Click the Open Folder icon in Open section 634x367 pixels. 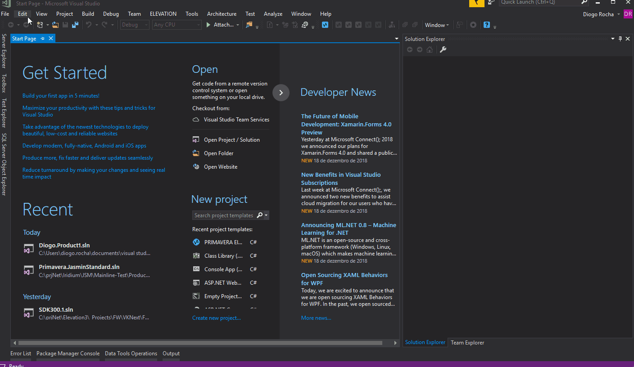tap(196, 153)
